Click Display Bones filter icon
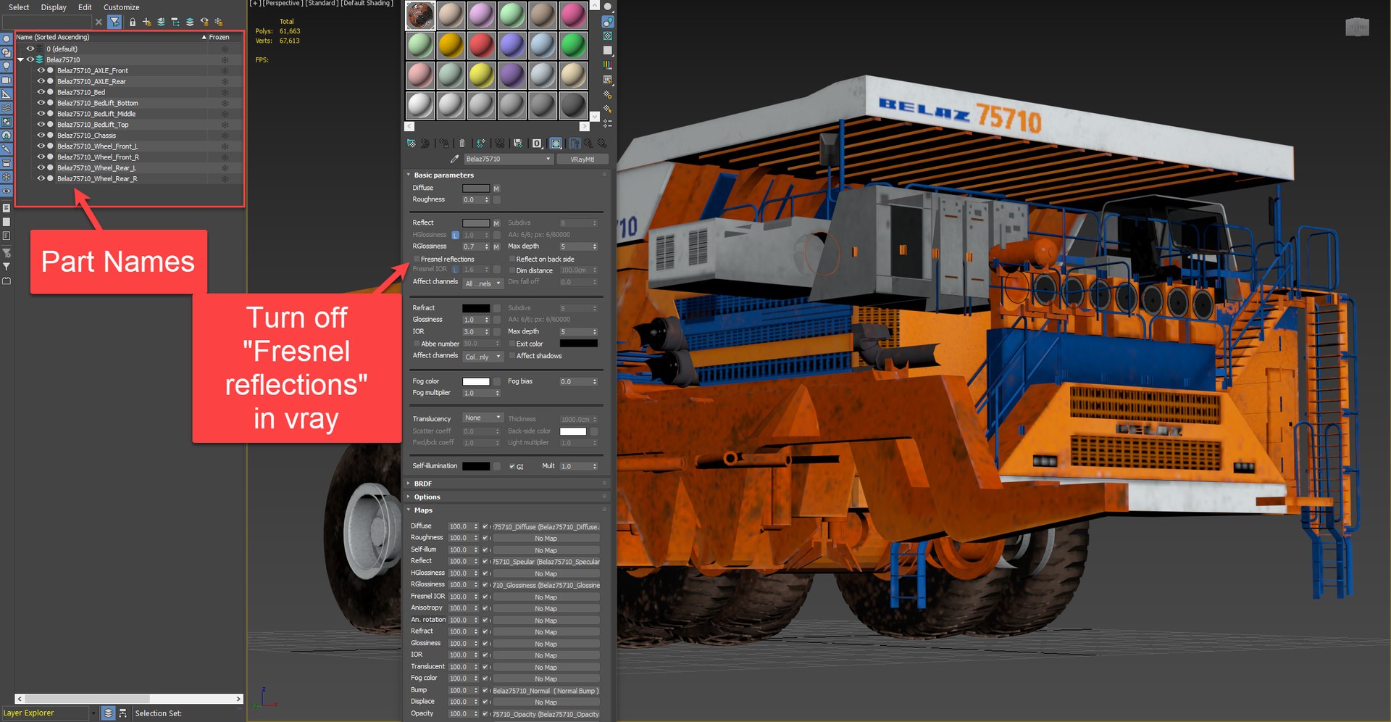Viewport: 1391px width, 722px height. pyautogui.click(x=7, y=149)
